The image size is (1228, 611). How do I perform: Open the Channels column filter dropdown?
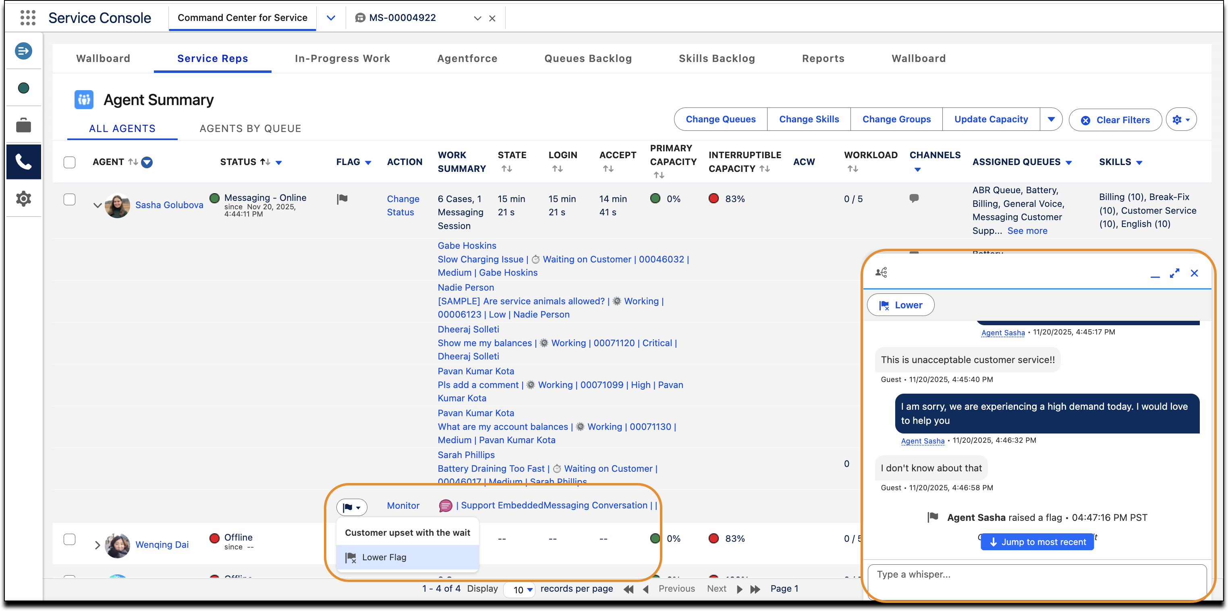tap(917, 169)
